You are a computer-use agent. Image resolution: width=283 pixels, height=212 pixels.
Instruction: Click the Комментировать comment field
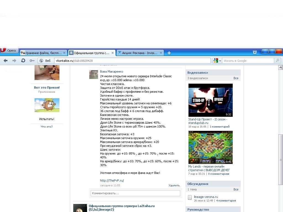135,193
